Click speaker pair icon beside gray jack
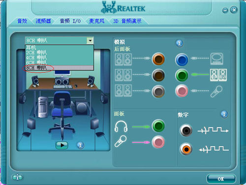246x185 pixels. click(x=123, y=90)
